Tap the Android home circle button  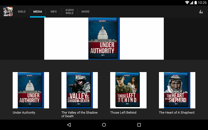coord(104,125)
